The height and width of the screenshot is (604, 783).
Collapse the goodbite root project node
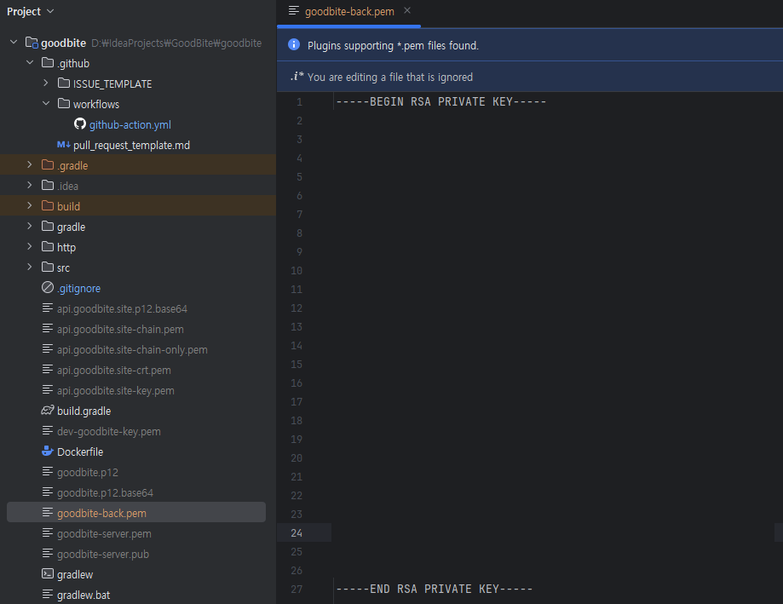click(x=14, y=43)
